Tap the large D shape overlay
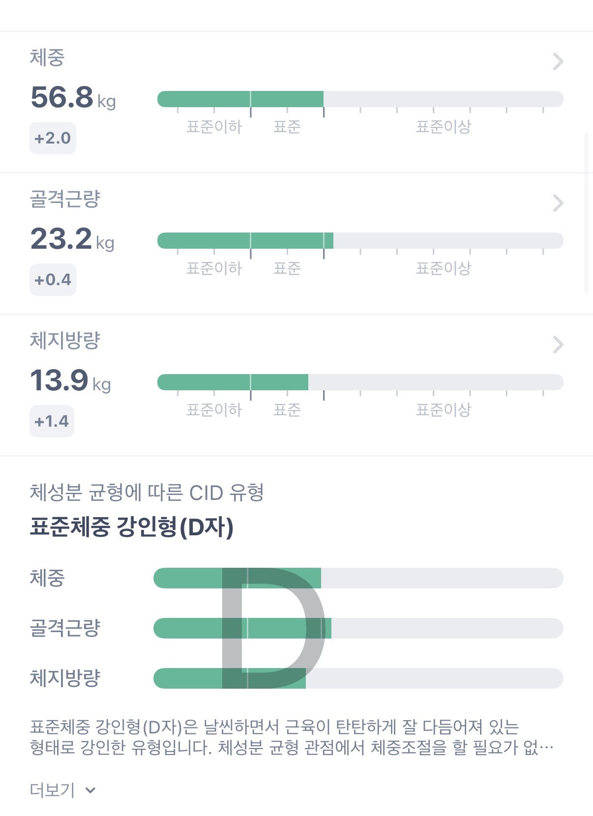Image resolution: width=593 pixels, height=816 pixels. pos(274,628)
